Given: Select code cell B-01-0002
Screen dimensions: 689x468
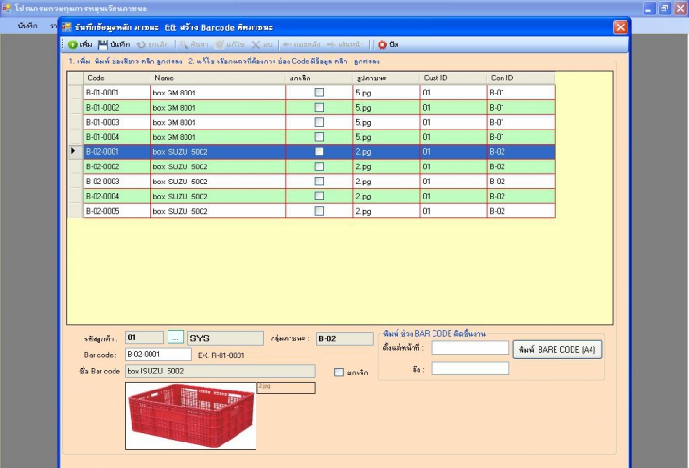Looking at the screenshot, I should [x=117, y=108].
